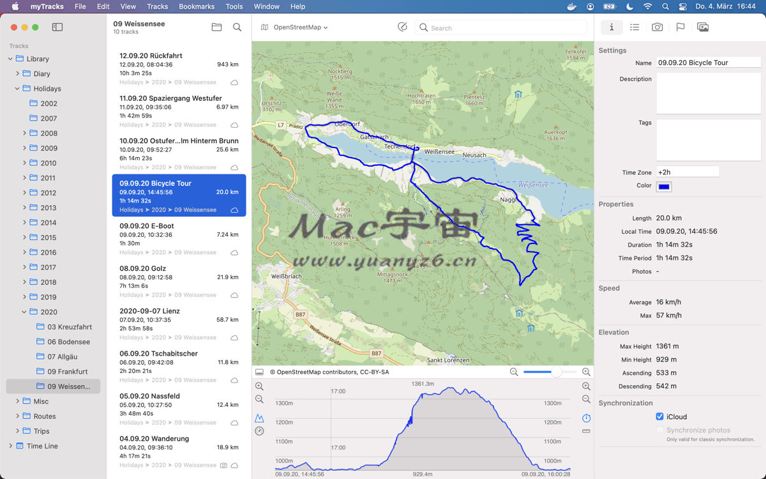The width and height of the screenshot is (766, 479).
Task: Expand the Routes folder
Action: pos(17,416)
